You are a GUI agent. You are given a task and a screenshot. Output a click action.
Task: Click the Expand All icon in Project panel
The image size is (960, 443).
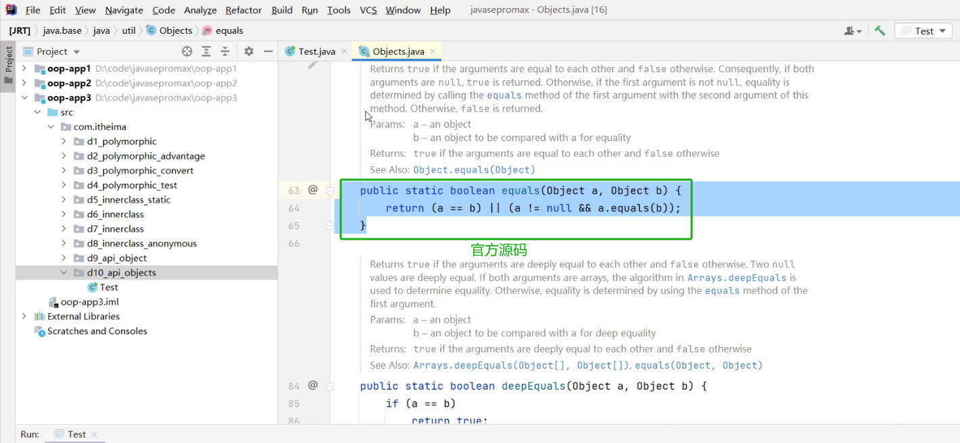206,51
